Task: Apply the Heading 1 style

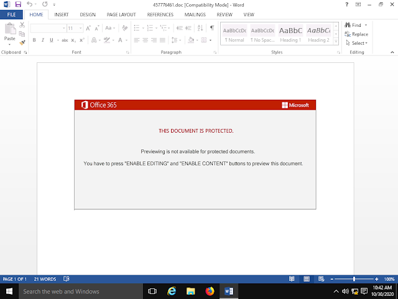Action: coord(290,34)
